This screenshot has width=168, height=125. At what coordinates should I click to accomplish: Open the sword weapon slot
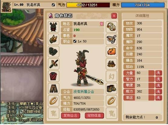53,64
